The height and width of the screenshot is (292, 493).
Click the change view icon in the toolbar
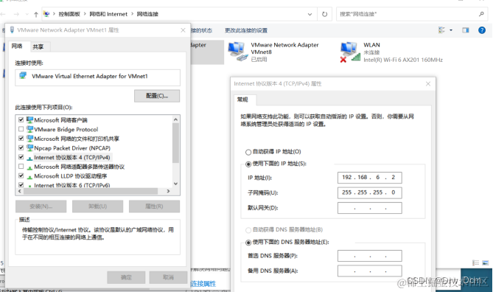coord(441,30)
